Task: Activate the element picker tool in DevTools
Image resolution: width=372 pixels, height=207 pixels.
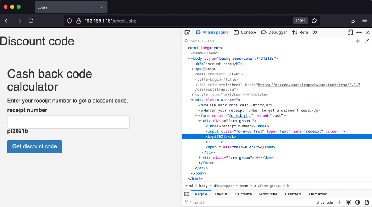Action: [x=187, y=32]
